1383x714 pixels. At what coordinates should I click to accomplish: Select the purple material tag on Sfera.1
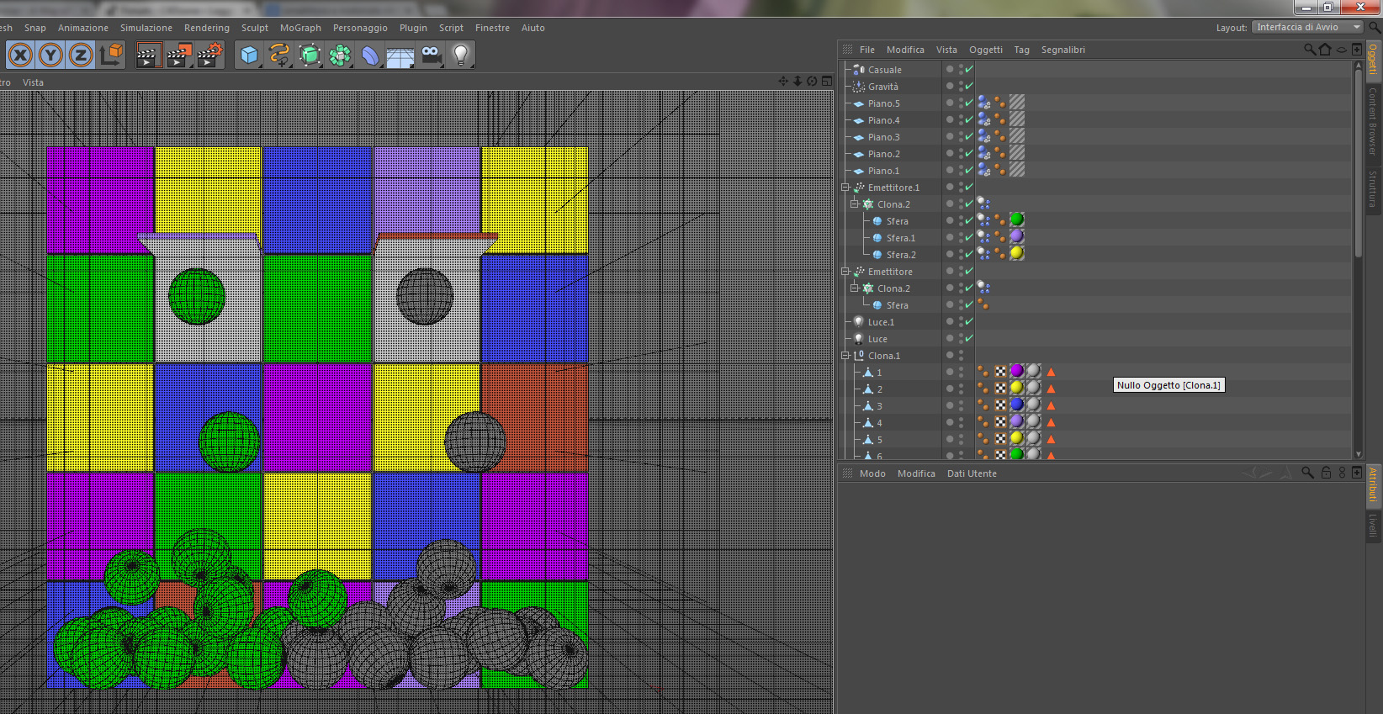pyautogui.click(x=1017, y=237)
